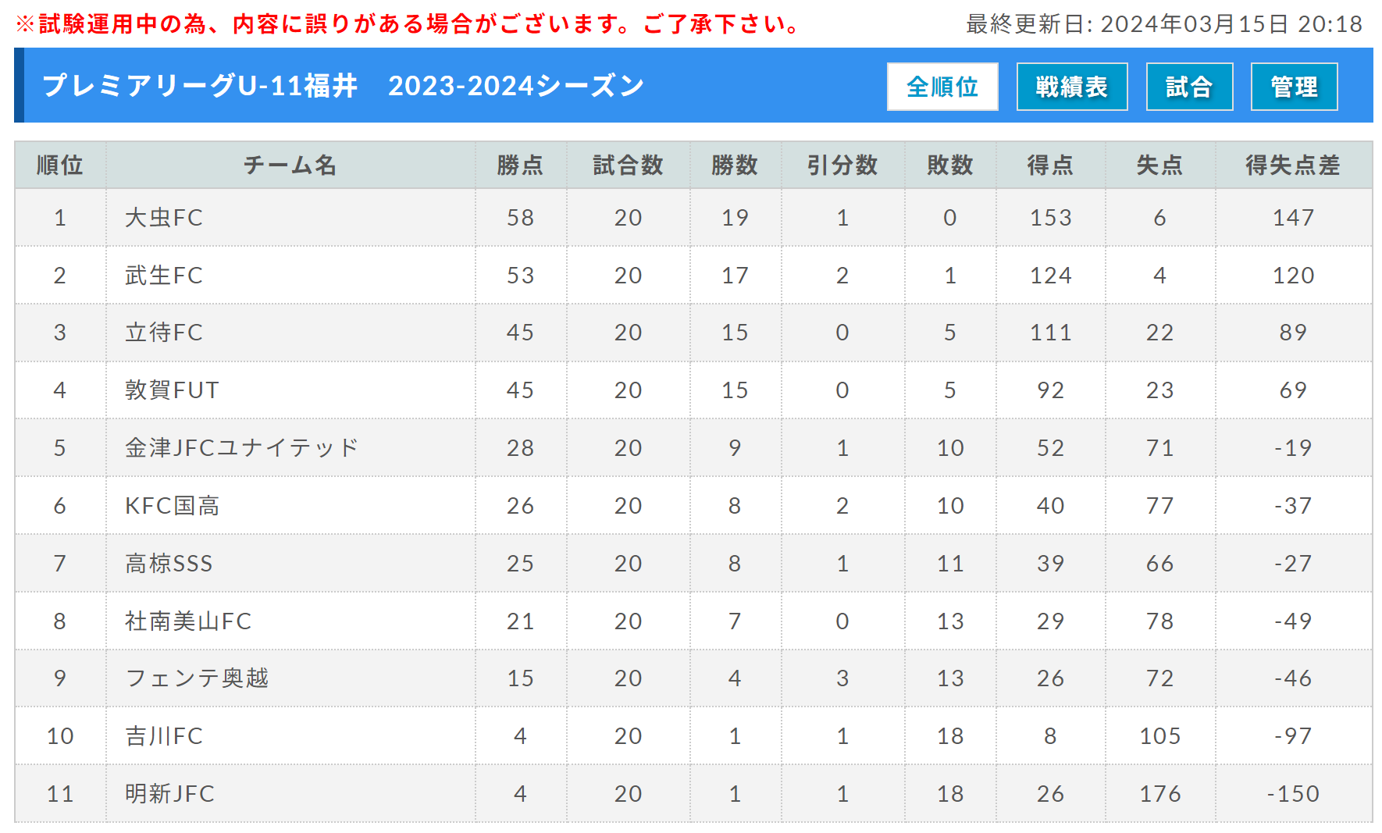Click the チーム名 column header
Screen dimensions: 1382x833
290,165
